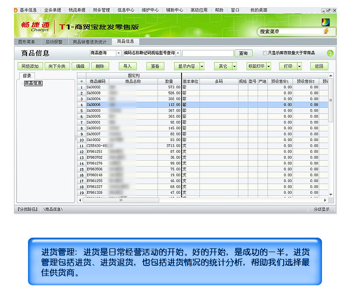Screen dimensions: 350x296
Task: Open the 基本信息 menu
Action: tap(28, 10)
